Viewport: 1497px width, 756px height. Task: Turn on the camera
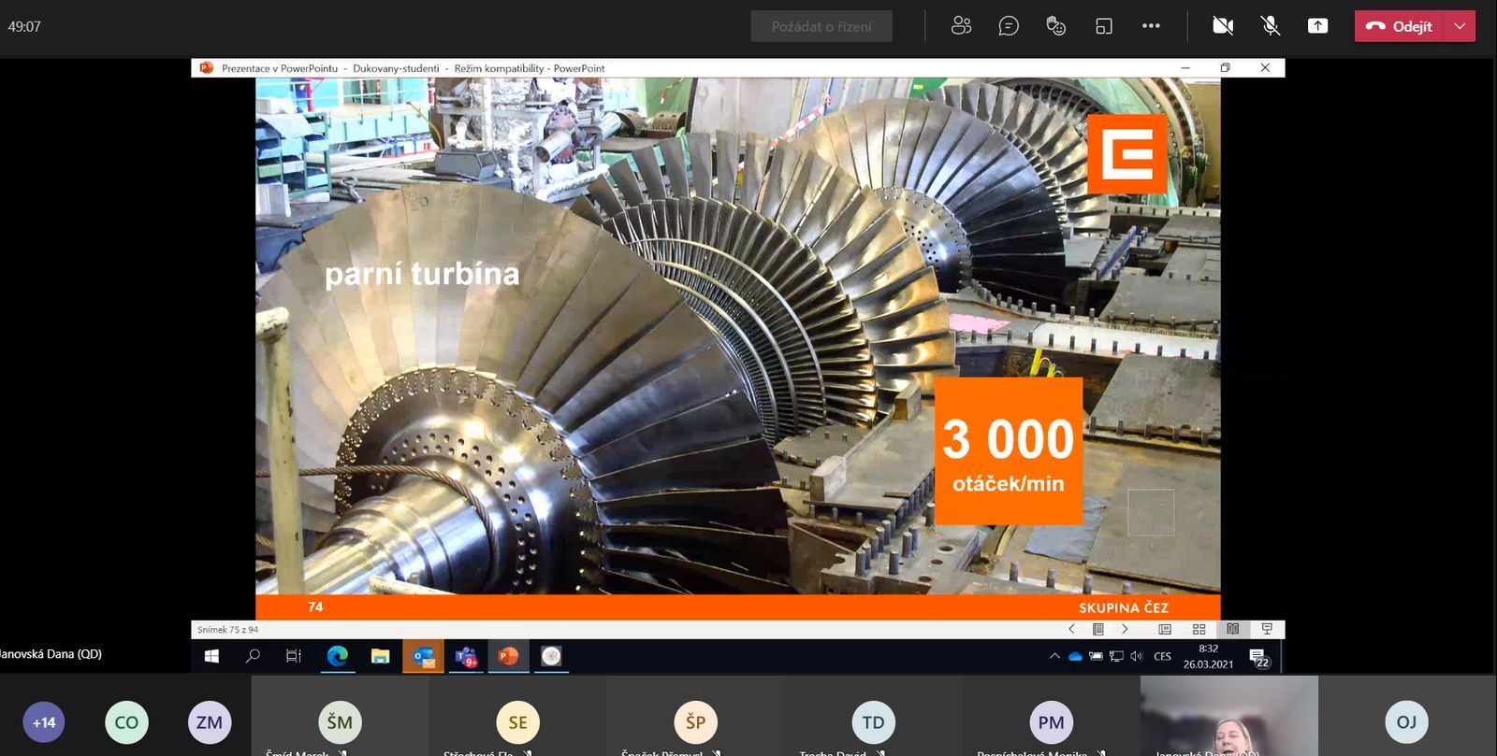click(x=1222, y=26)
